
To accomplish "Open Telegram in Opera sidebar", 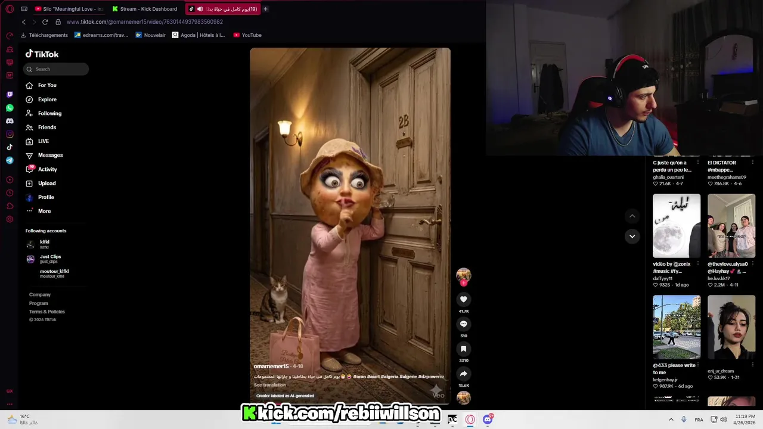I will 10,160.
